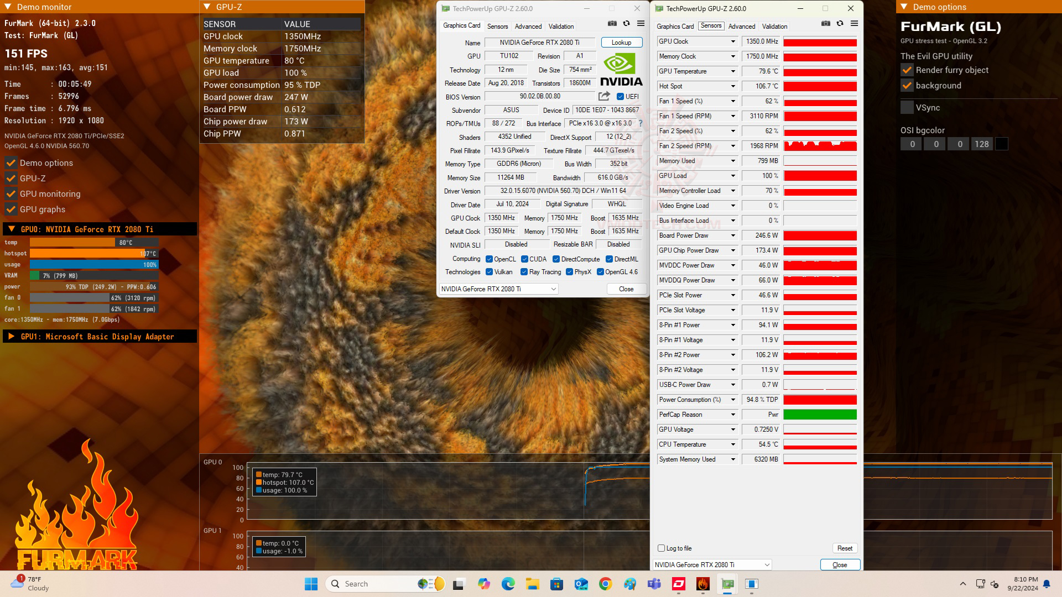Click the screenshot camera icon in GPU-Z Sensors window
Image resolution: width=1062 pixels, height=597 pixels.
coord(825,24)
